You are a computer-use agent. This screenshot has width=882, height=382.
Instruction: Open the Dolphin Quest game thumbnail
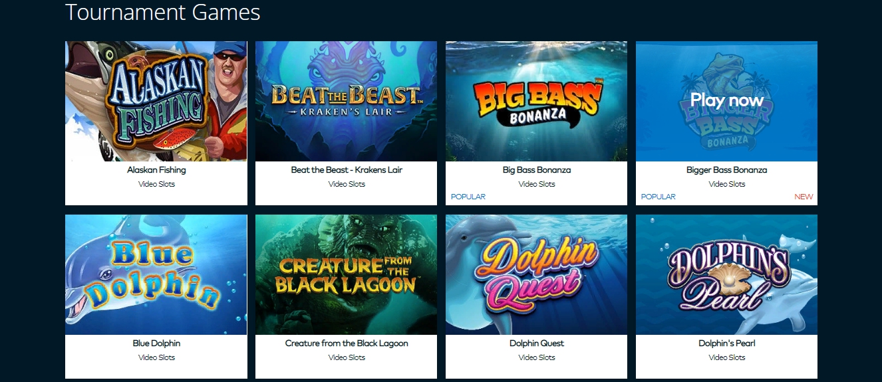[537, 275]
